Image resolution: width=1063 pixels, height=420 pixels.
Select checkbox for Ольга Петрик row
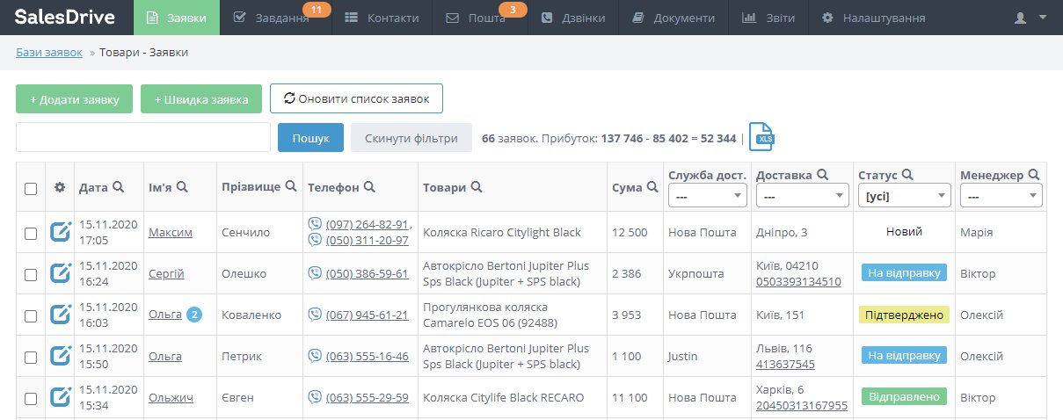click(x=31, y=357)
